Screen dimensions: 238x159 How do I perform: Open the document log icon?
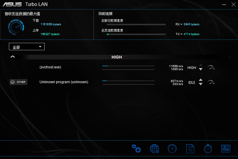pos(190,149)
